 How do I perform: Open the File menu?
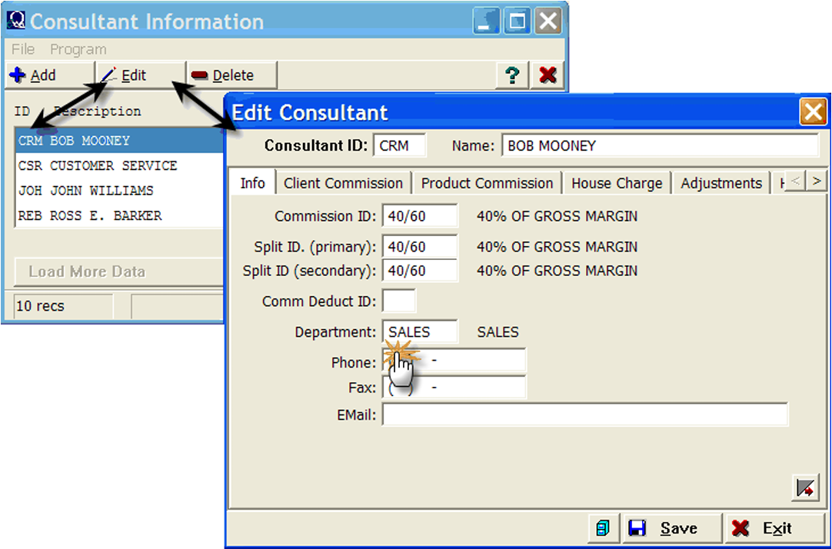click(x=23, y=49)
